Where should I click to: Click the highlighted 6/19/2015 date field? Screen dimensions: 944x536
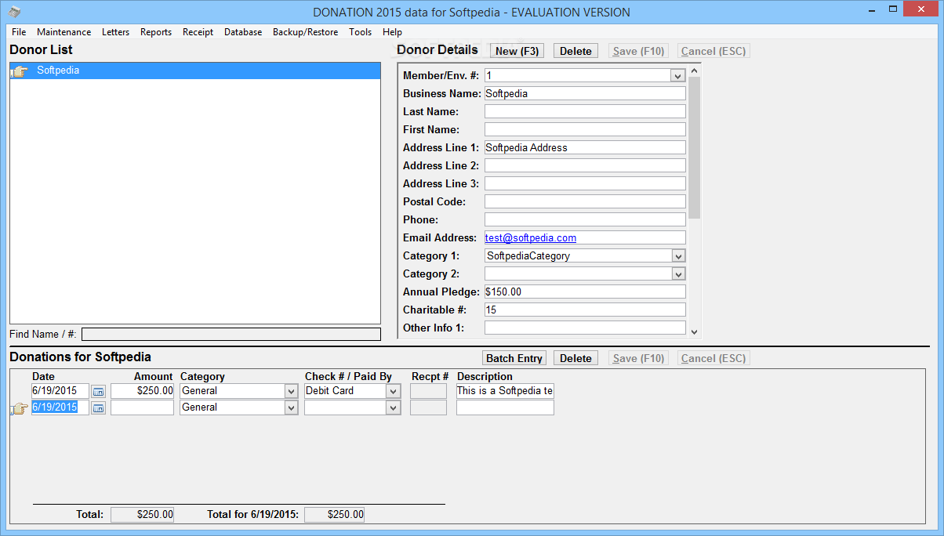pyautogui.click(x=60, y=407)
